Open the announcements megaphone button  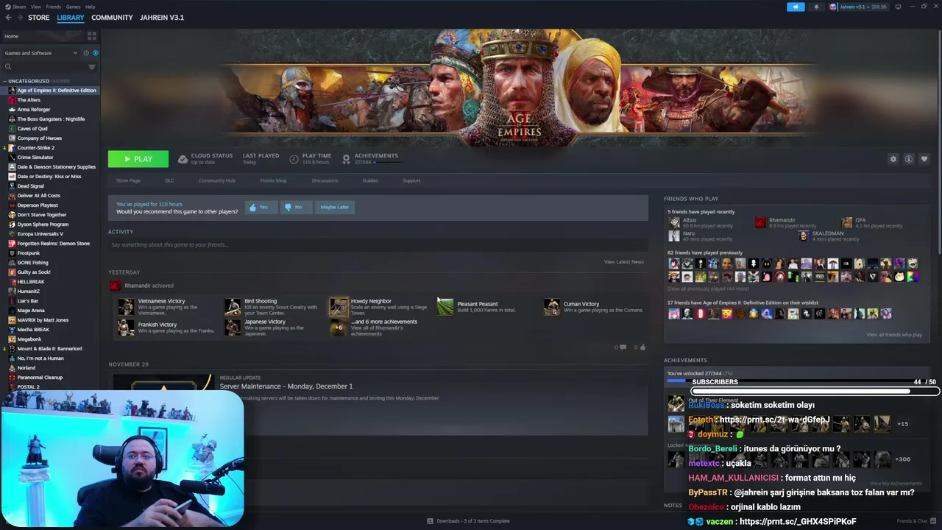(796, 7)
